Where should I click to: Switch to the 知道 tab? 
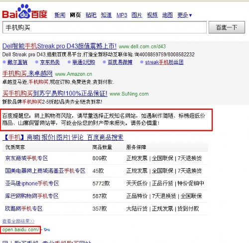pos(106,15)
